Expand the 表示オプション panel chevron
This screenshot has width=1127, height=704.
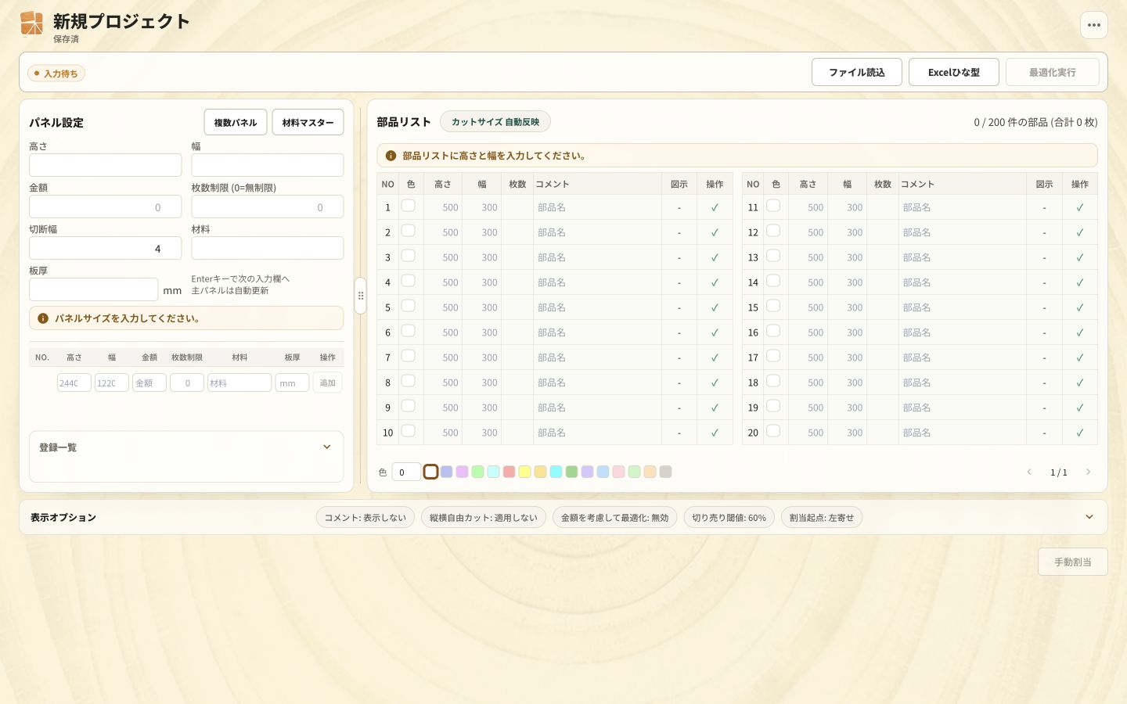point(1089,517)
